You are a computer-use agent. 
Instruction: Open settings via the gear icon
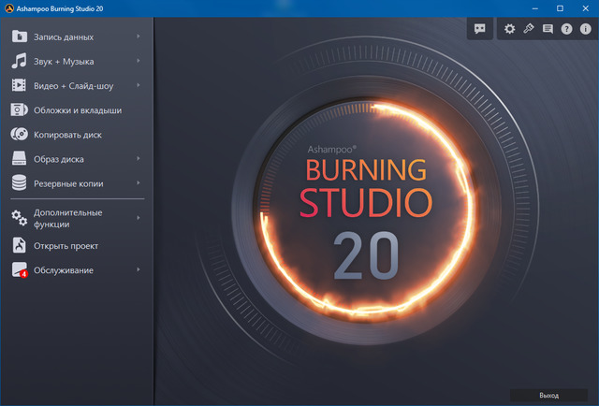510,29
